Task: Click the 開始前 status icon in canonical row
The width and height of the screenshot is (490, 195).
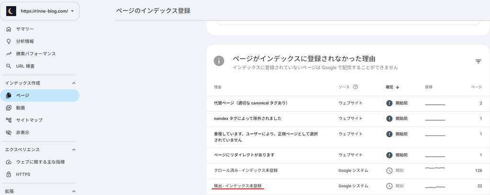Action: [389, 103]
